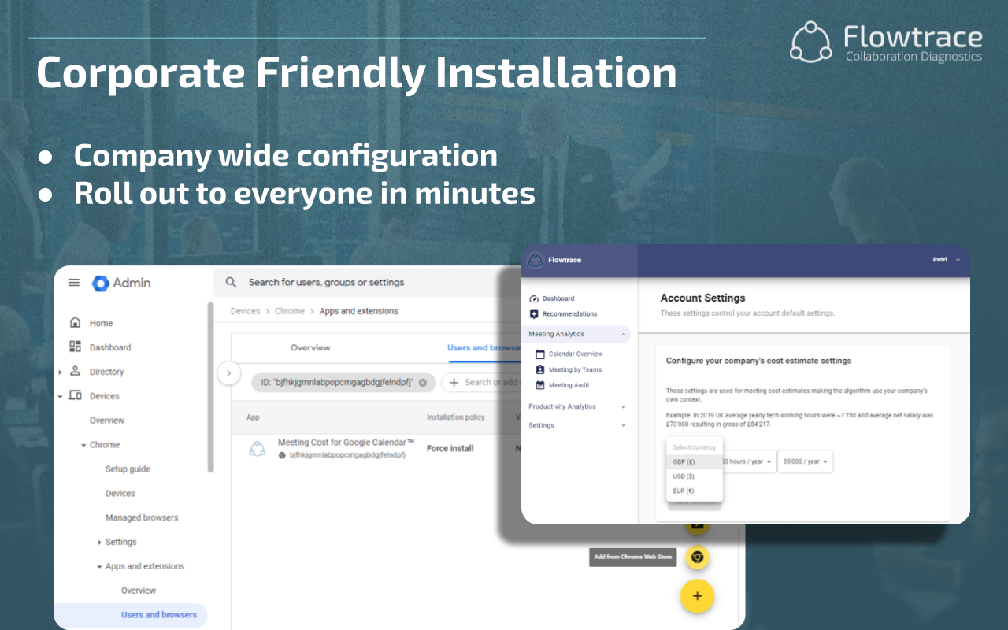Collapse the Chrome tree arrow
Screen dimensions: 1008x630
point(83,446)
